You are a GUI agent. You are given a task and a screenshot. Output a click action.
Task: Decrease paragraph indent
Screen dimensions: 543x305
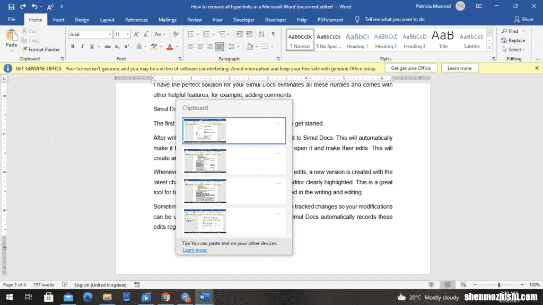(239, 34)
